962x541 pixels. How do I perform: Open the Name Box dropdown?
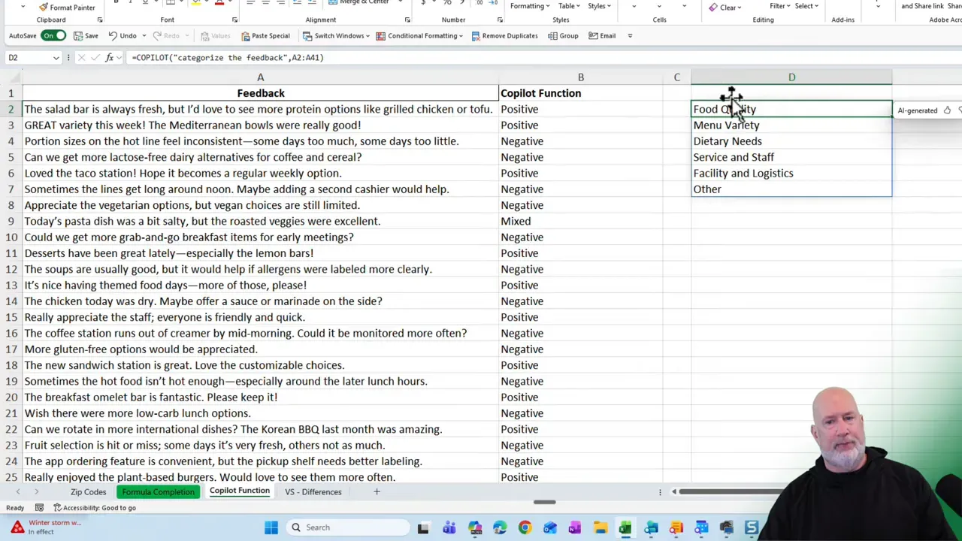pyautogui.click(x=55, y=57)
